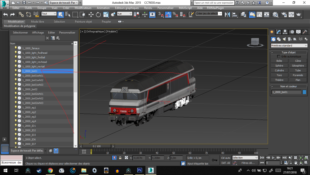The height and width of the screenshot is (175, 310).
Task: Click the 'Cylindre' primitive button
Action: [x=279, y=70]
